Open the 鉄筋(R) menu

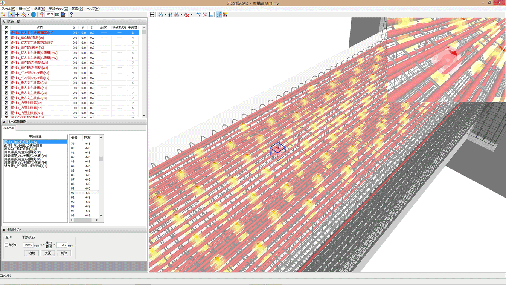click(x=40, y=8)
